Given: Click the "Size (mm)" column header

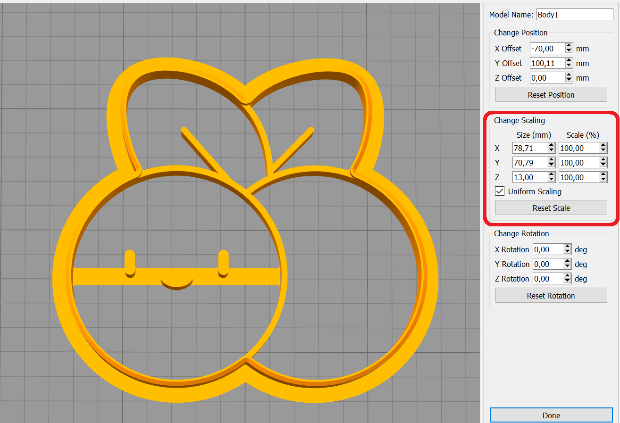Looking at the screenshot, I should click(x=534, y=135).
